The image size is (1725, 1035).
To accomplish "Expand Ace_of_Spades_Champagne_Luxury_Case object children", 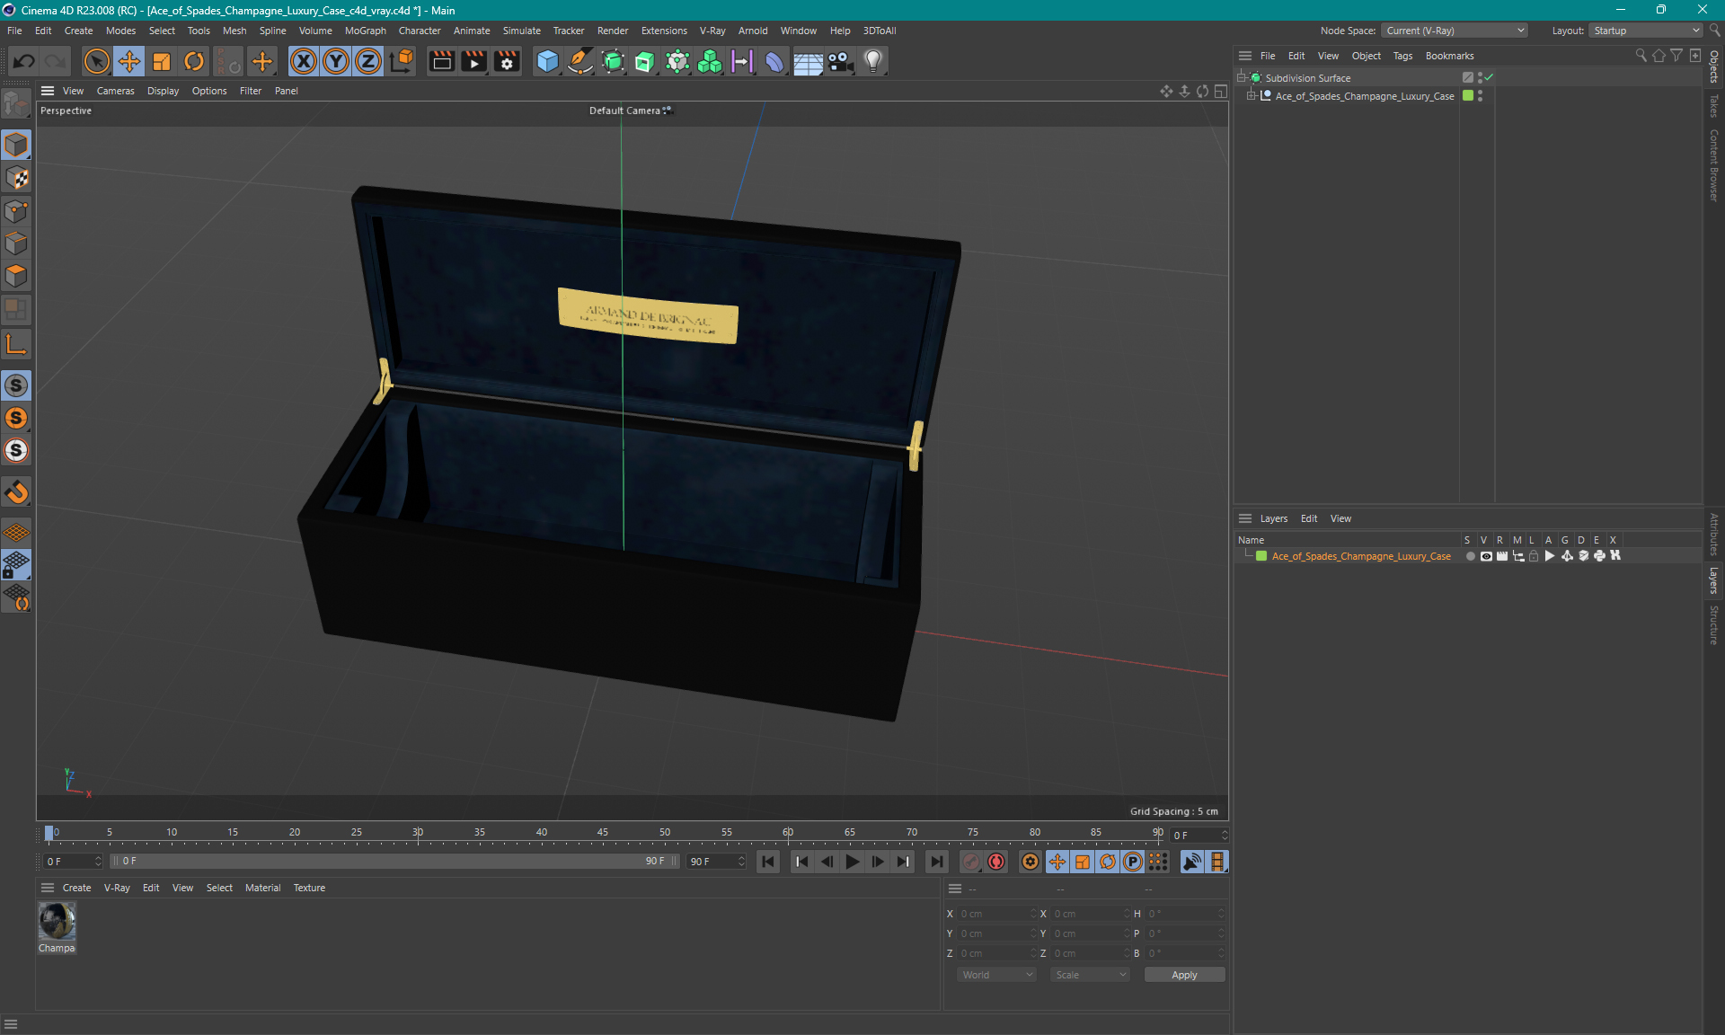I will (x=1251, y=95).
